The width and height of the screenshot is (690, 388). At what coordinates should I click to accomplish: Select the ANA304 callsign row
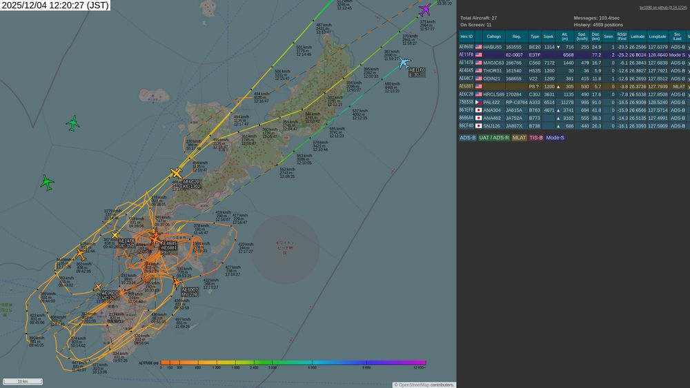click(x=574, y=110)
